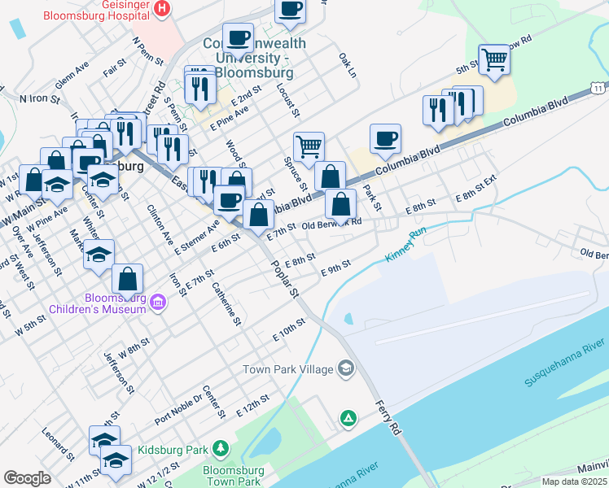The height and width of the screenshot is (488, 609).
Task: Select the Glenn Ave label
Action: click(x=72, y=76)
